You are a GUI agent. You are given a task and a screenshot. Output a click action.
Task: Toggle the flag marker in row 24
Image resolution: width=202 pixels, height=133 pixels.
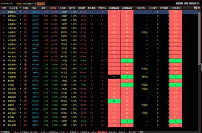[20, 105]
